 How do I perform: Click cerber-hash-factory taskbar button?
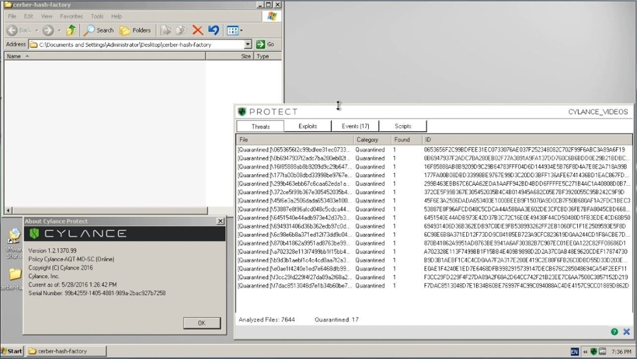pos(66,351)
